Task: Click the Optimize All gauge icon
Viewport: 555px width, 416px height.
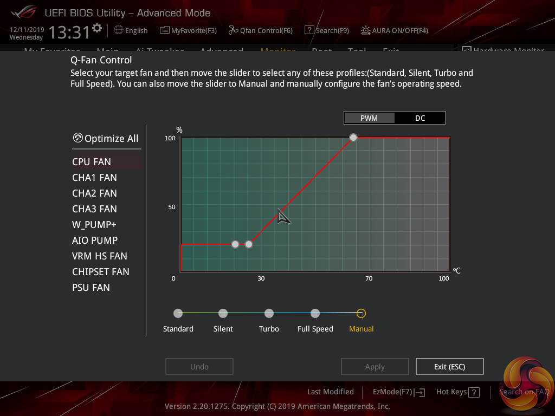Action: tap(78, 138)
